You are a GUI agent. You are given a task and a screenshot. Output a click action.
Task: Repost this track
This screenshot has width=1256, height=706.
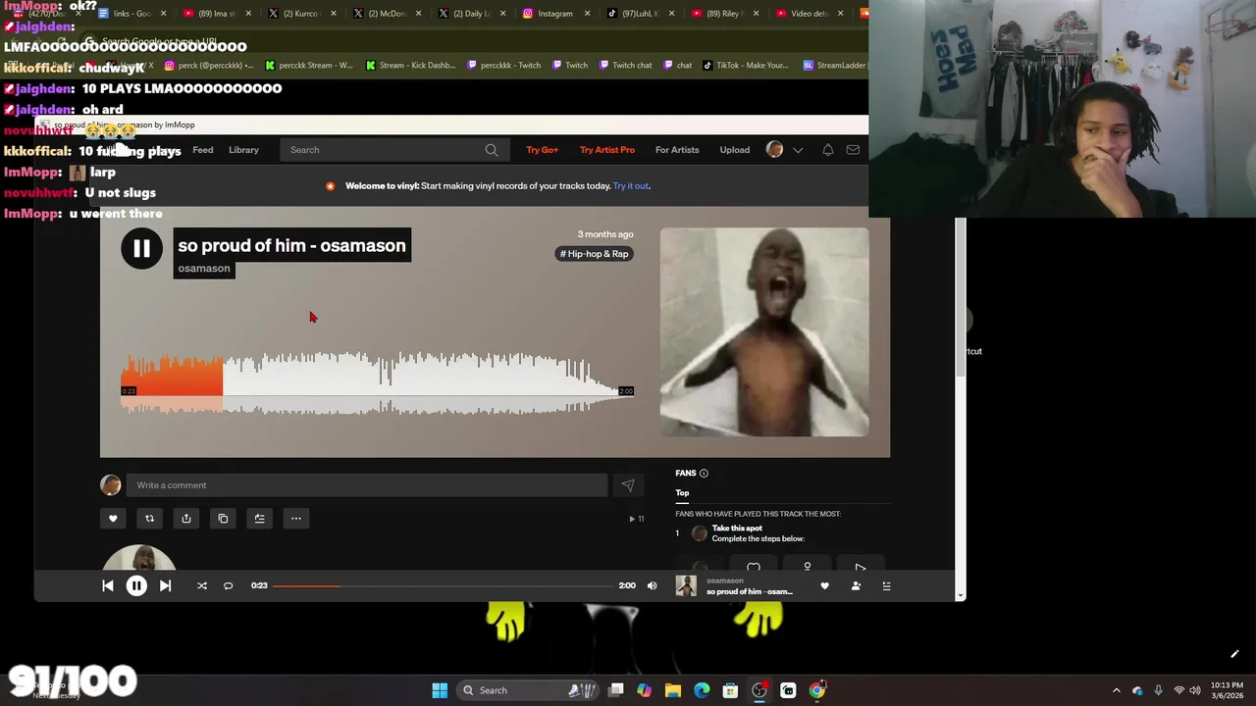pyautogui.click(x=149, y=519)
